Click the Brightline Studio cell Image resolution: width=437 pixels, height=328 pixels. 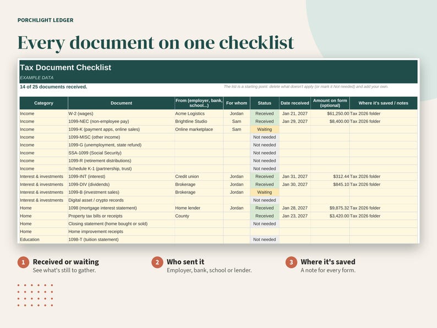[199, 121]
